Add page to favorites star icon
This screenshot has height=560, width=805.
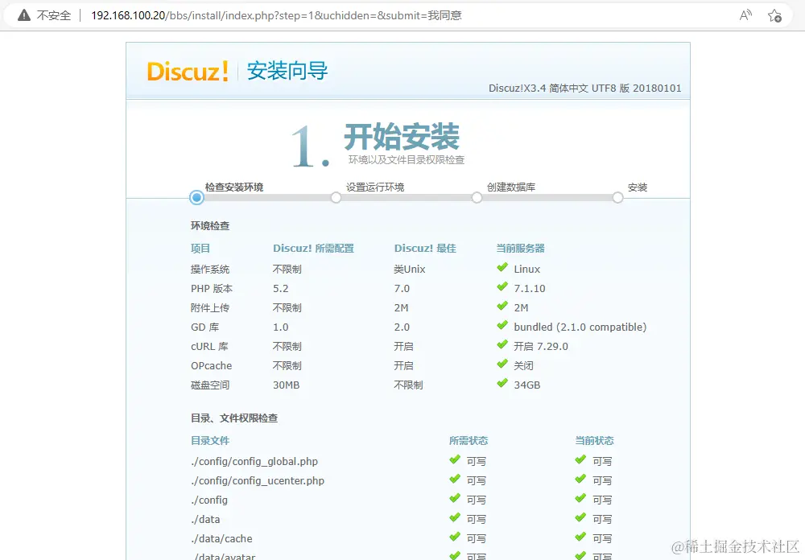(774, 16)
